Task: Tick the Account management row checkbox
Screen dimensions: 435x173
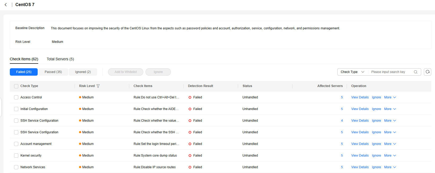Action: [16, 144]
